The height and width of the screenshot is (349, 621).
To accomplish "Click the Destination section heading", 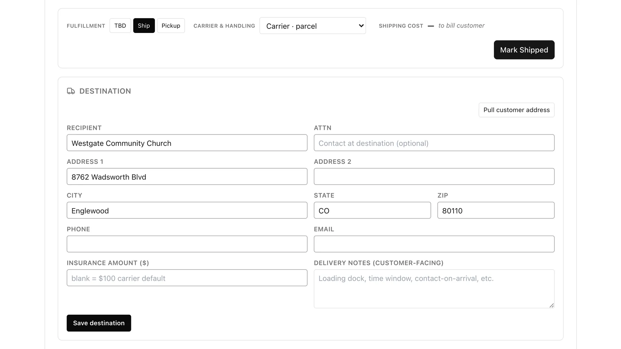I will pyautogui.click(x=105, y=91).
